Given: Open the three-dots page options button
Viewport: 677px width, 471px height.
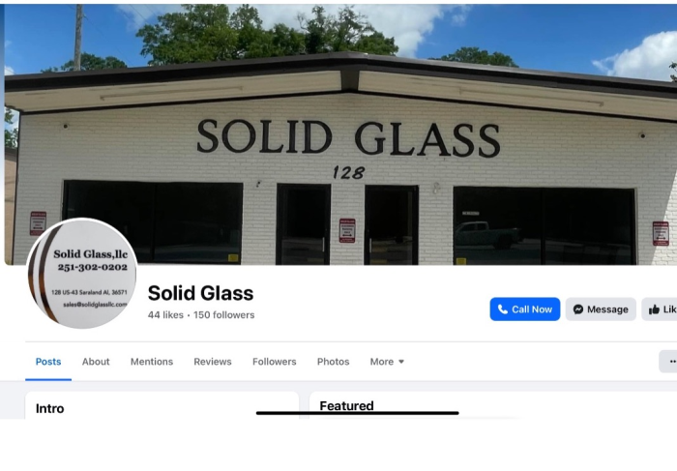Looking at the screenshot, I should point(669,362).
